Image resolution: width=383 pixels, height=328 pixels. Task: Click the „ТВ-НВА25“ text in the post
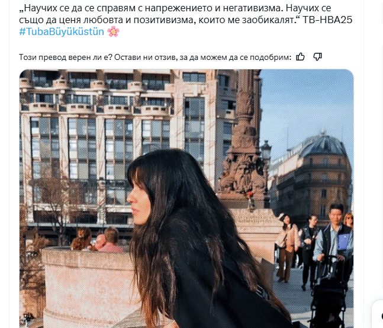327,20
